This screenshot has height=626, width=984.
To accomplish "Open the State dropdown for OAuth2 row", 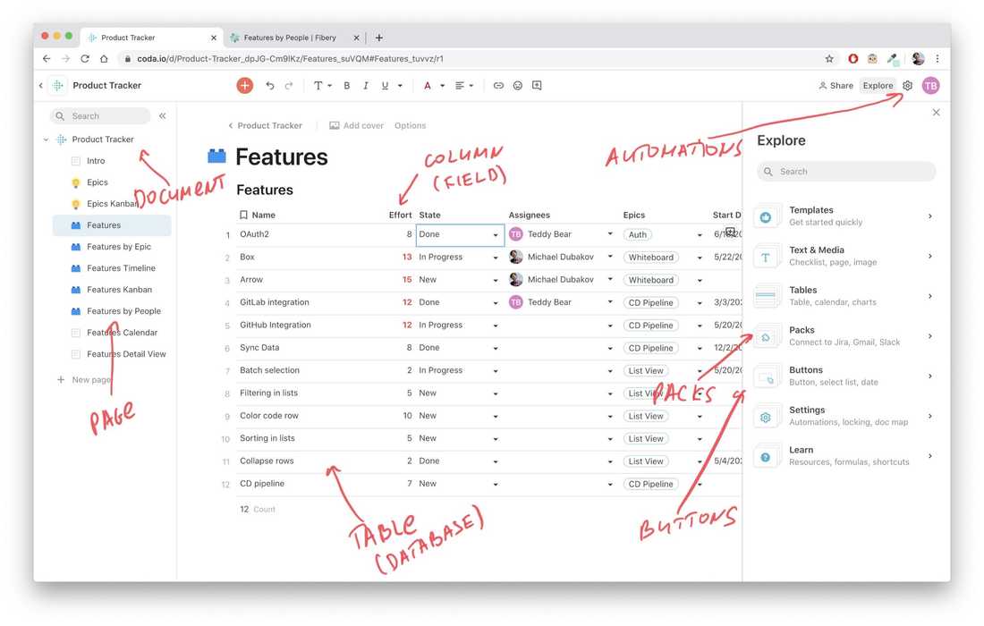I will (495, 234).
